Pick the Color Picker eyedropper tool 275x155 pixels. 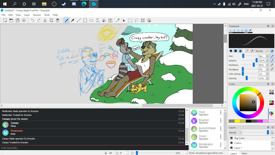click(x=117, y=20)
